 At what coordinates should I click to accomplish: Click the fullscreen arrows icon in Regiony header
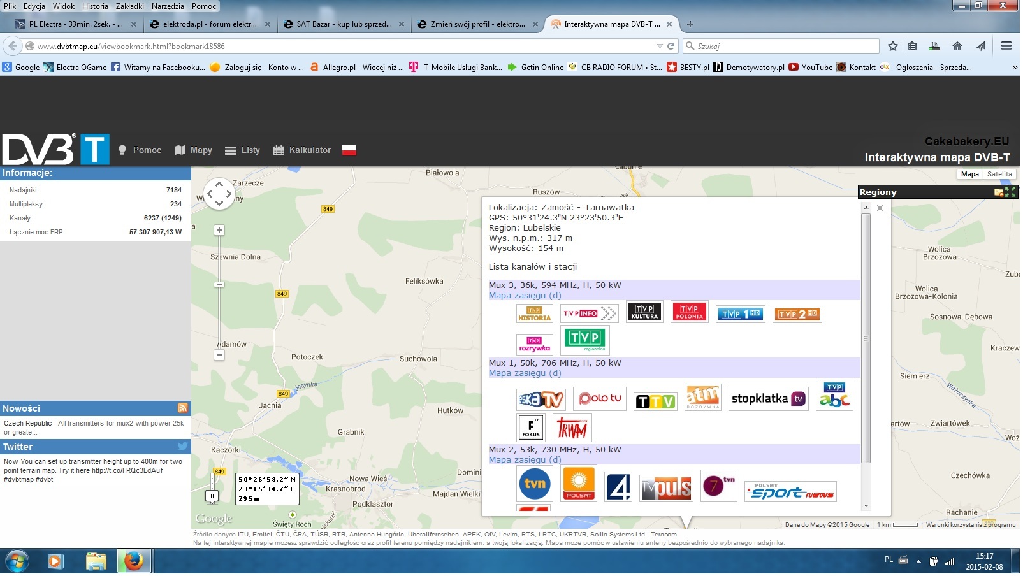click(1011, 192)
